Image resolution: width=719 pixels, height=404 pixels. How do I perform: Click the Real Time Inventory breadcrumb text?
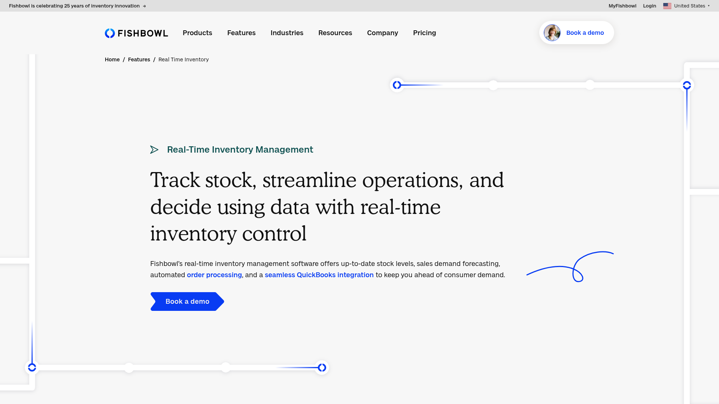[183, 59]
